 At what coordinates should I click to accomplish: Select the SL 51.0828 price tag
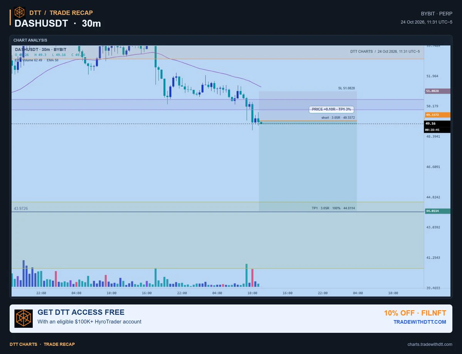[x=437, y=91]
